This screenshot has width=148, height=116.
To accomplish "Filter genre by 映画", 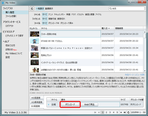I will pos(68,15).
